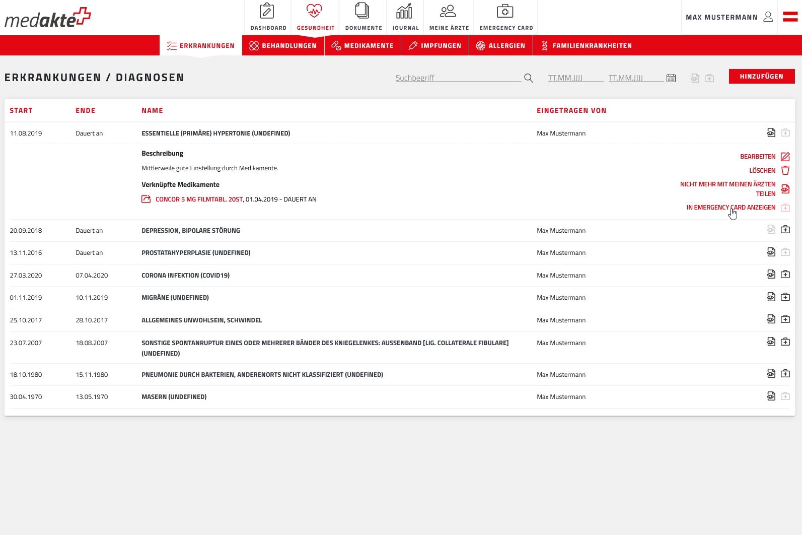Image resolution: width=802 pixels, height=535 pixels.
Task: Click the emergency card icon beside Anzeigen link
Action: click(x=785, y=208)
